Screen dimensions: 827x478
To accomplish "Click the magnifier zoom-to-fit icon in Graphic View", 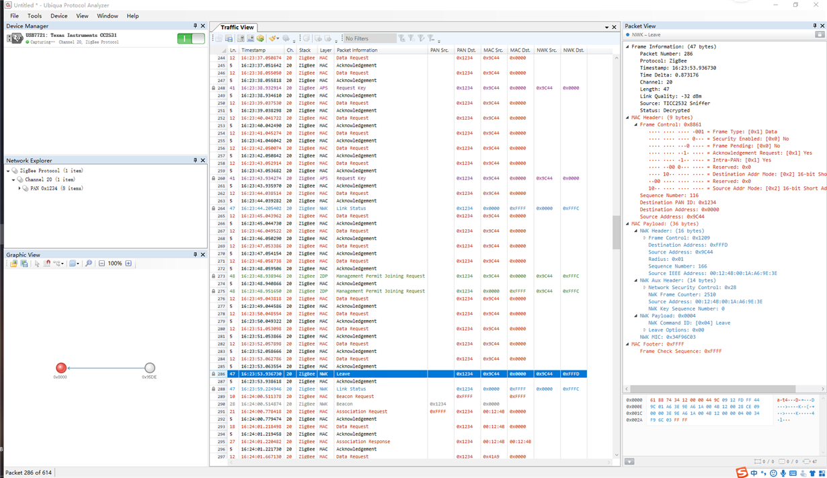I will pyautogui.click(x=88, y=264).
